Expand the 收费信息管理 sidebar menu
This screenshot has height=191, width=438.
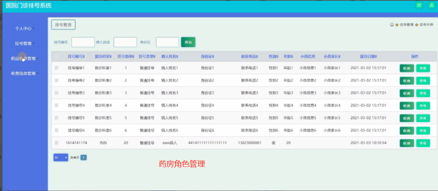coord(25,74)
